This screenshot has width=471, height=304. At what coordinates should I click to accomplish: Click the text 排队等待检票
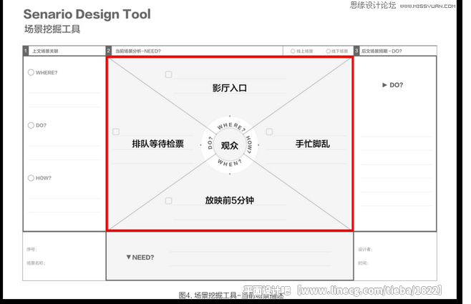coord(158,144)
